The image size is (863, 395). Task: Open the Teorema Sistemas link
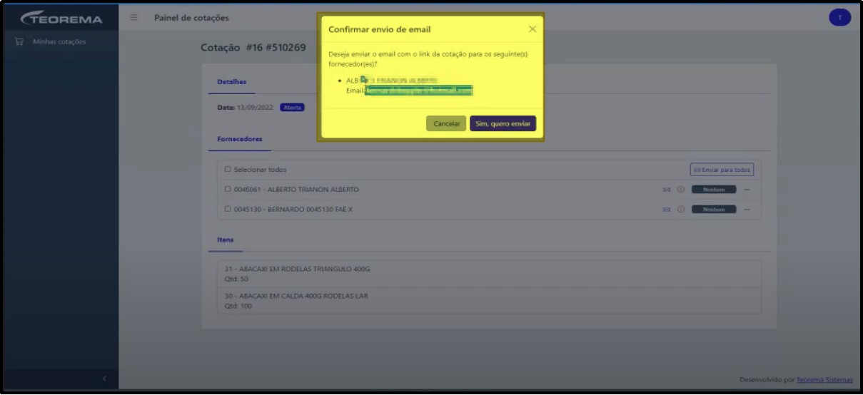pos(824,380)
